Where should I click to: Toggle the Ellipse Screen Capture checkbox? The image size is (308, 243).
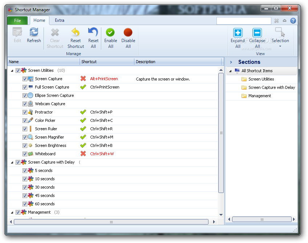[x=25, y=95]
